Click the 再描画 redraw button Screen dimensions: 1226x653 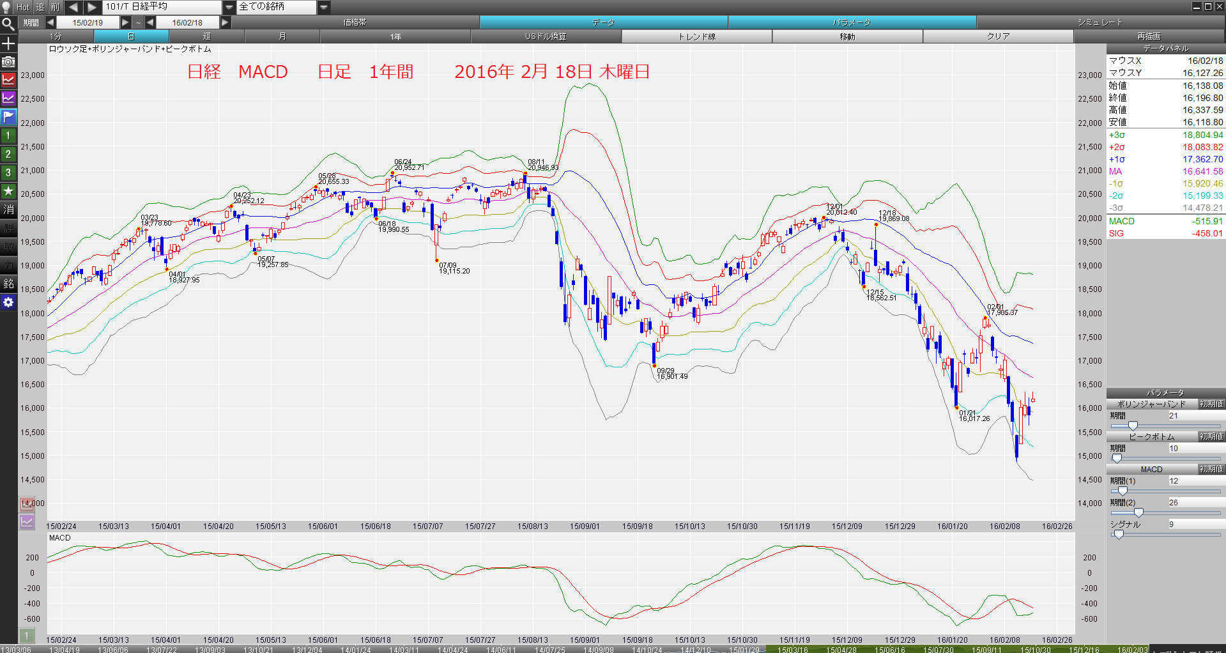pyautogui.click(x=1149, y=36)
